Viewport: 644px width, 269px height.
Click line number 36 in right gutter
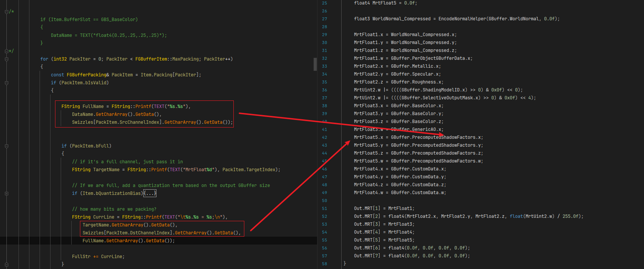(324, 90)
